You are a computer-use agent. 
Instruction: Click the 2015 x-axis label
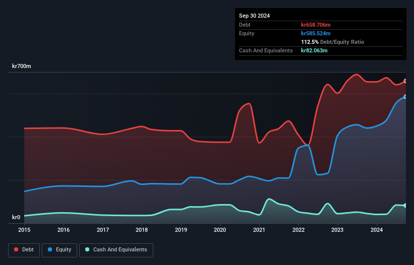pyautogui.click(x=24, y=230)
